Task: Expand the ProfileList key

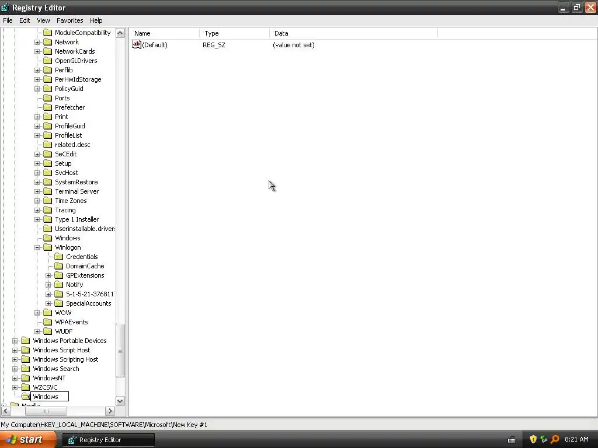Action: 37,135
